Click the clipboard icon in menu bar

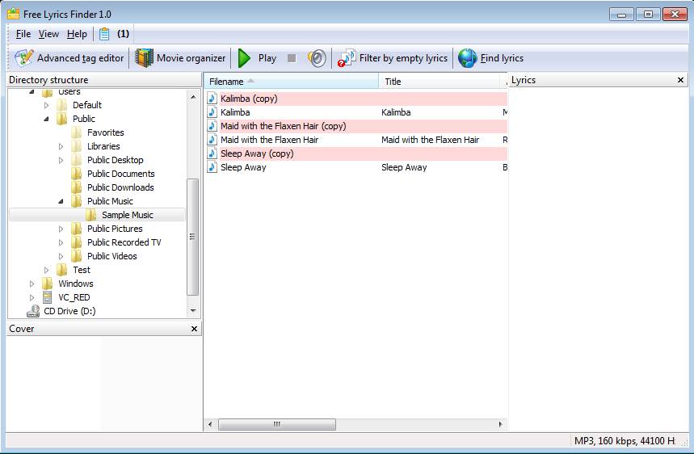(104, 34)
